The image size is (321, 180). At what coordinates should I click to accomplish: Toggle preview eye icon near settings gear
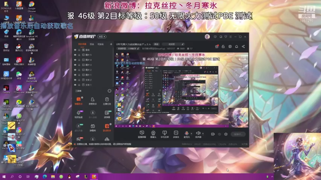click(219, 134)
